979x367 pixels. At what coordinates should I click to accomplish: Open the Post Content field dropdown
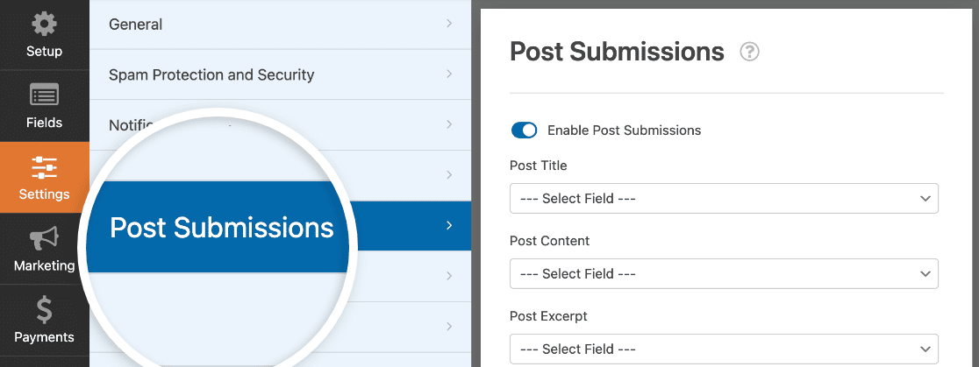click(724, 273)
